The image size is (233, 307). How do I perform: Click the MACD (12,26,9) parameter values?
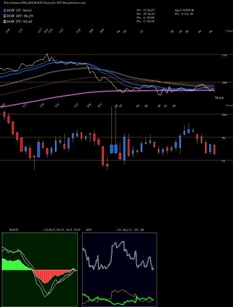click(61, 230)
